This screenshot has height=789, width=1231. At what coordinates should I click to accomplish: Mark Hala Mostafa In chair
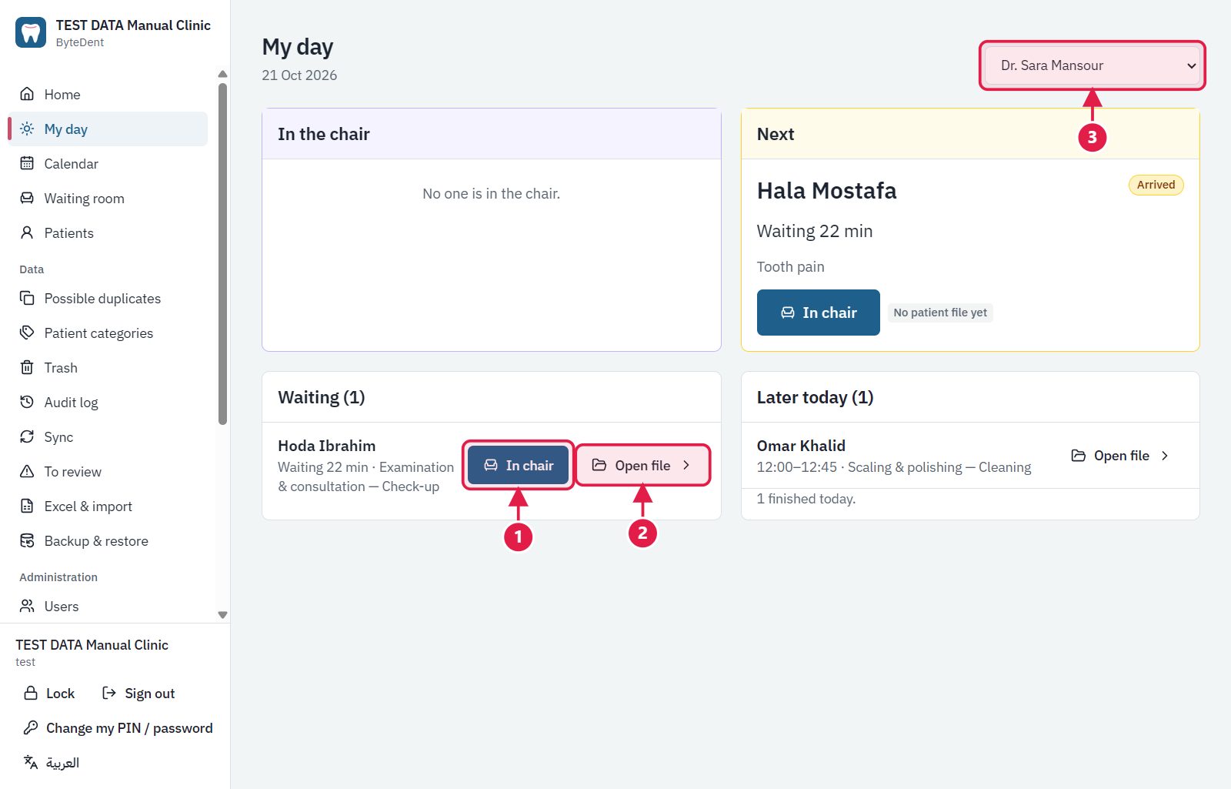coord(818,313)
